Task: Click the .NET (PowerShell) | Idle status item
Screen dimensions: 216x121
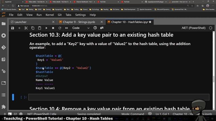Action: point(42,114)
